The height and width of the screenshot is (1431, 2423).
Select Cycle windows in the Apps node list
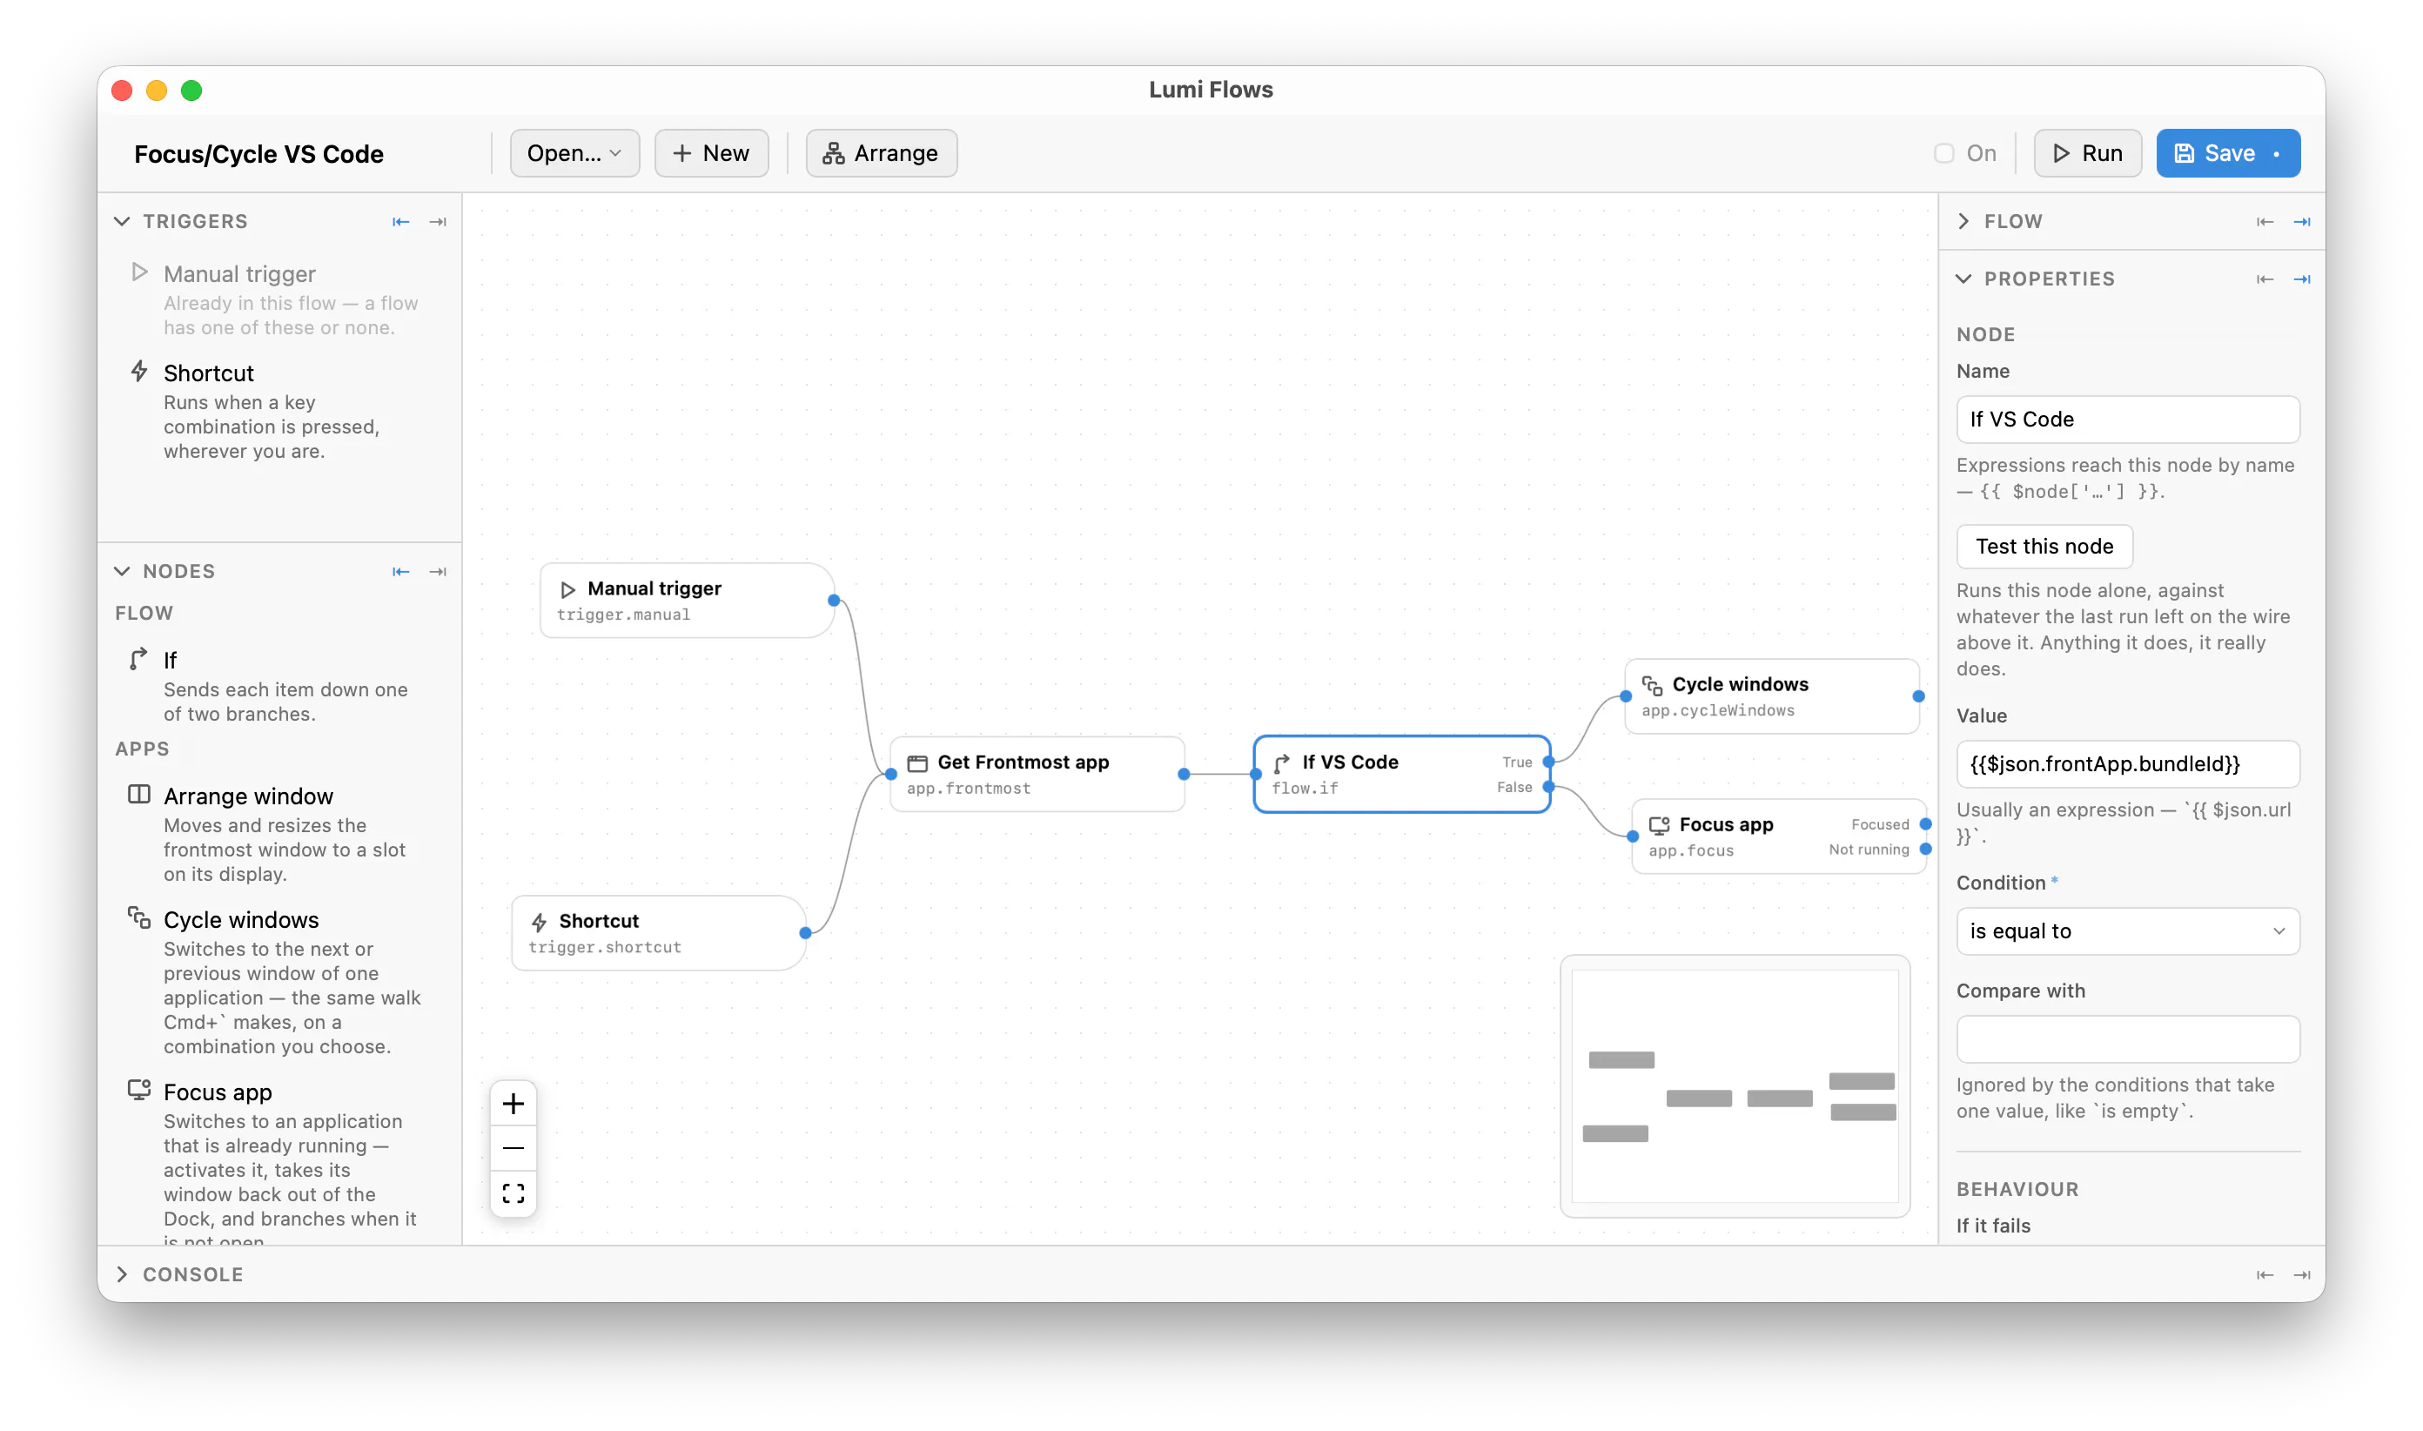[278, 982]
